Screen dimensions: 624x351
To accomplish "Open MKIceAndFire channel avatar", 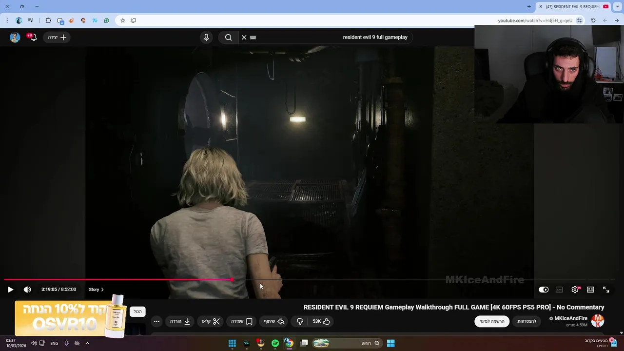I will coord(598,321).
